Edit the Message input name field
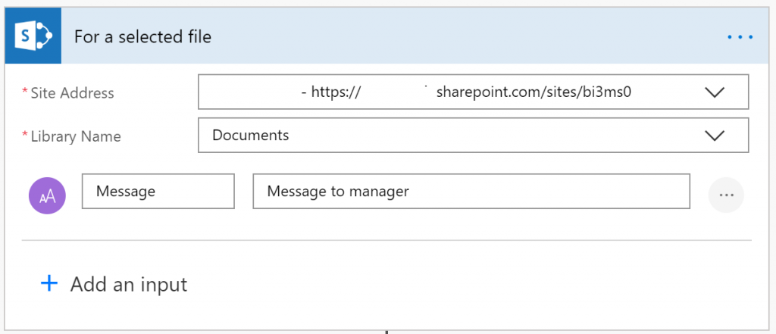 pos(158,191)
